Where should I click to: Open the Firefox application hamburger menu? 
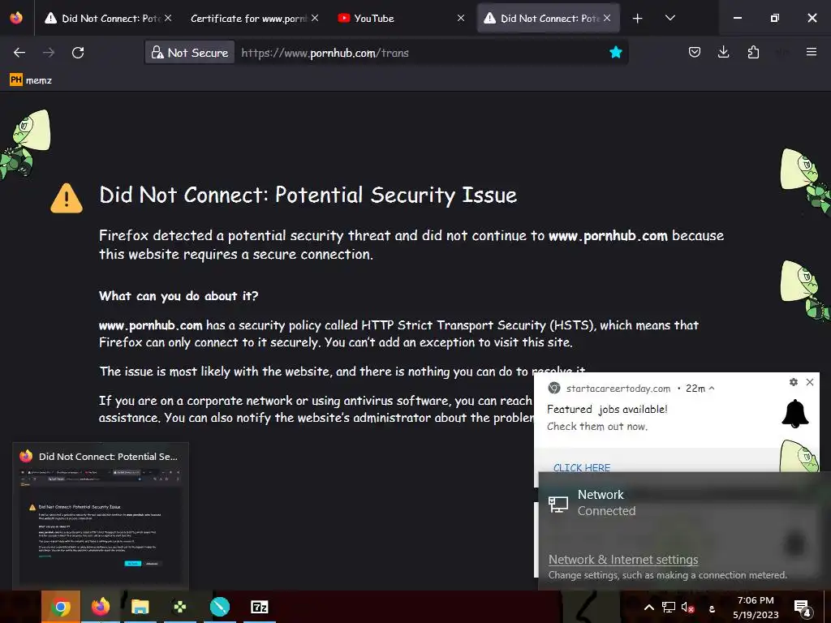point(812,52)
